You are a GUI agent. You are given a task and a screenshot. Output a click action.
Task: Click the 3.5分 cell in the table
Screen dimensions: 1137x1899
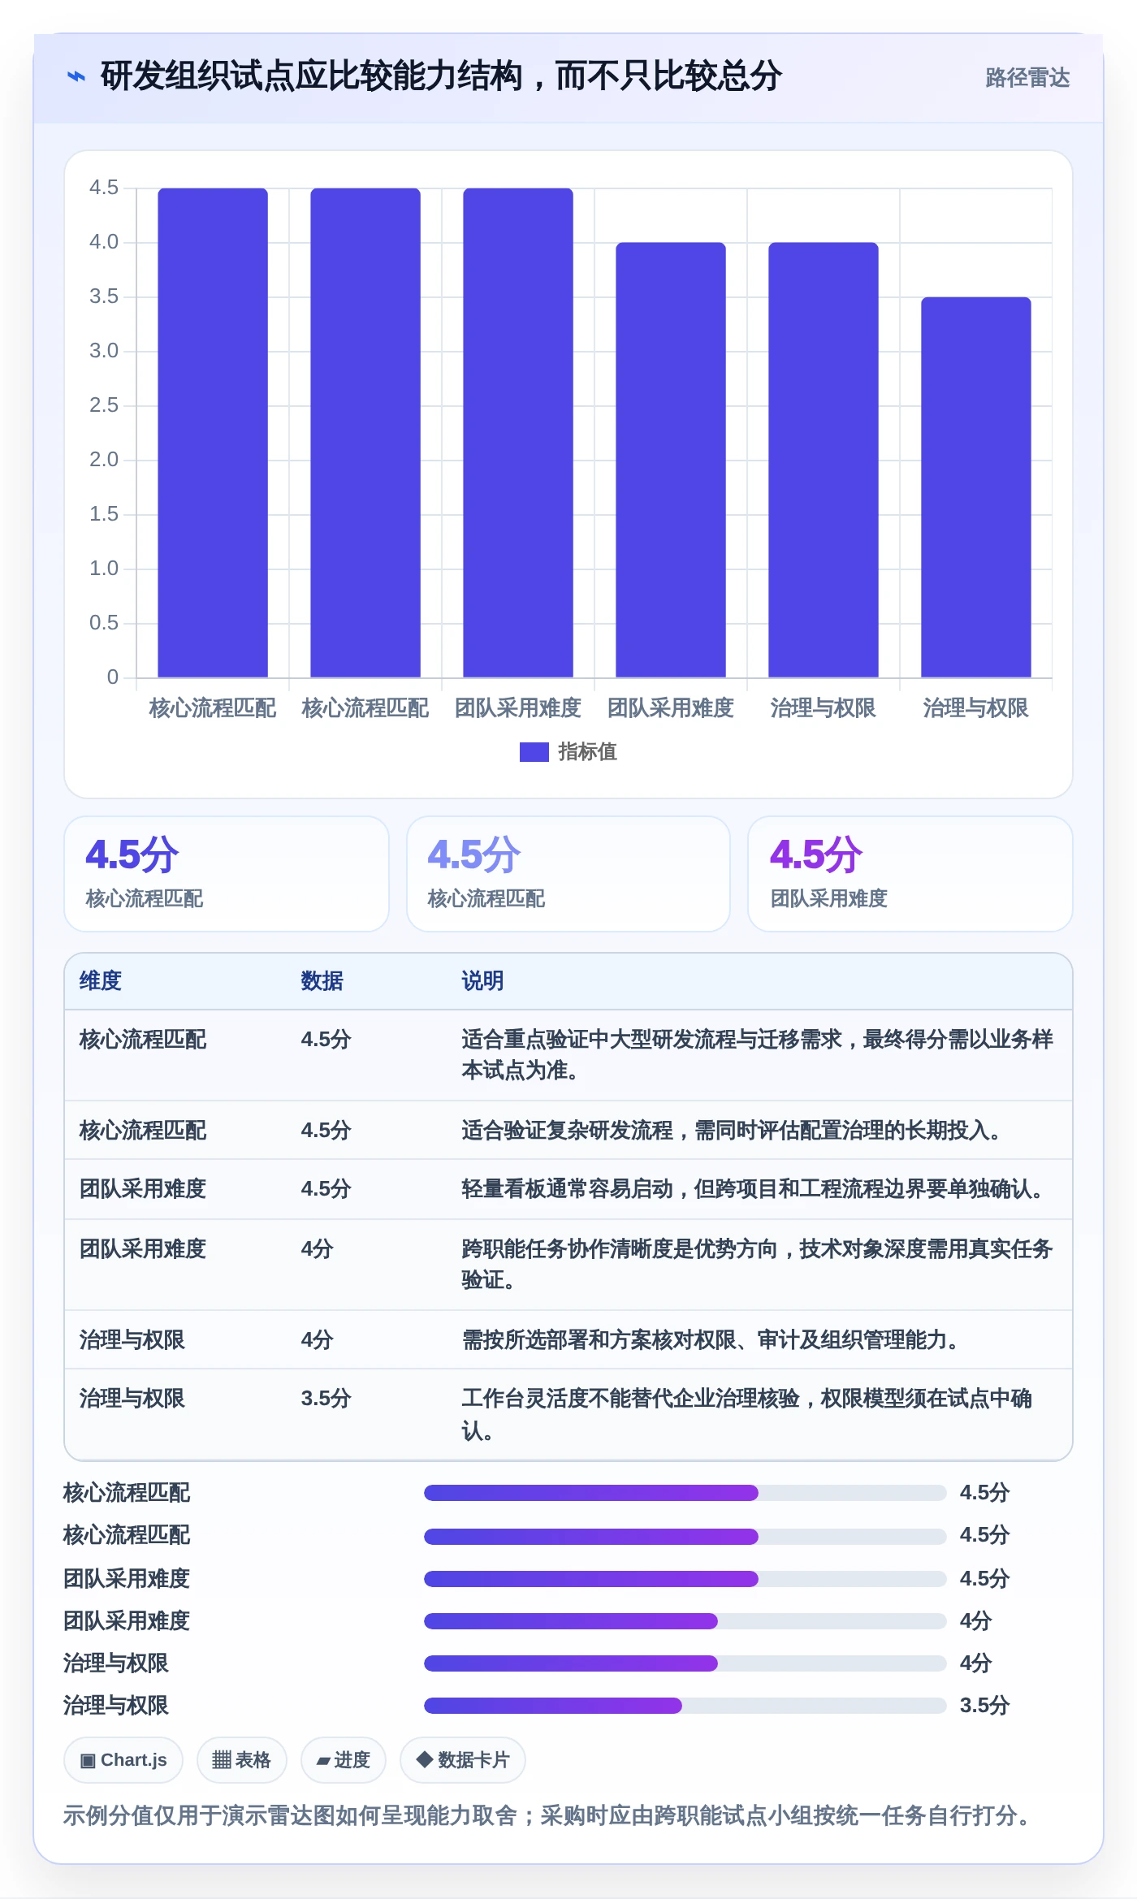[x=326, y=1399]
